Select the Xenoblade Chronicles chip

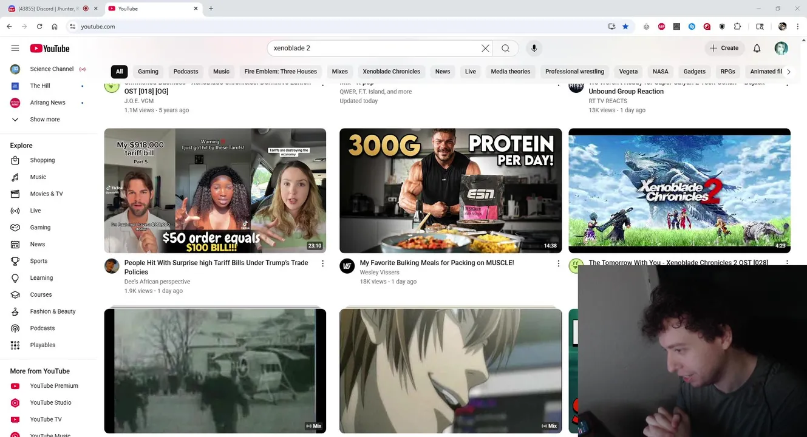391,72
